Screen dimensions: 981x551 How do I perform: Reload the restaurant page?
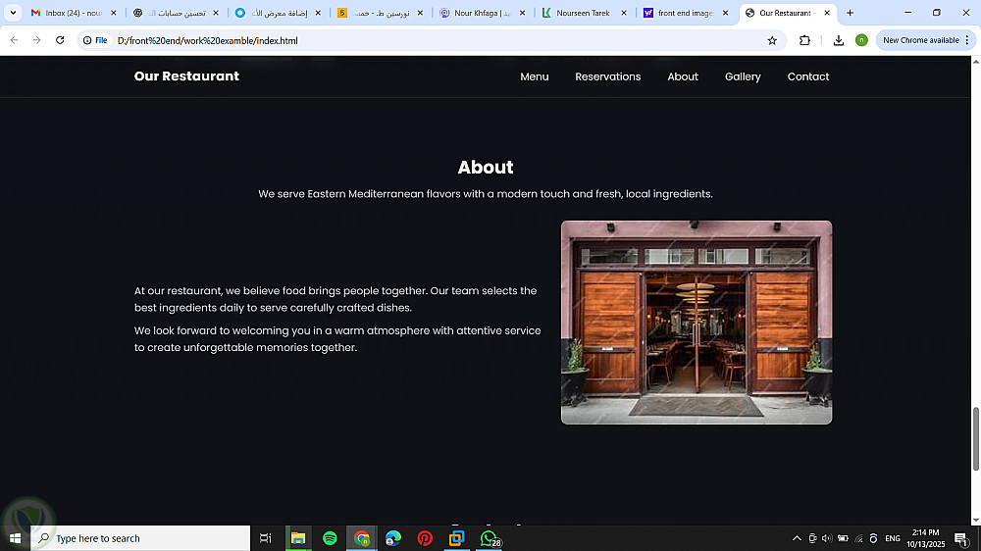60,40
